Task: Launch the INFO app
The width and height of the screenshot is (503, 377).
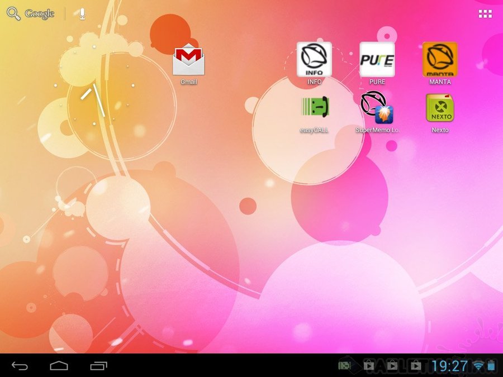Action: [314, 60]
